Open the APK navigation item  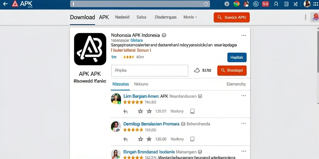(104, 17)
